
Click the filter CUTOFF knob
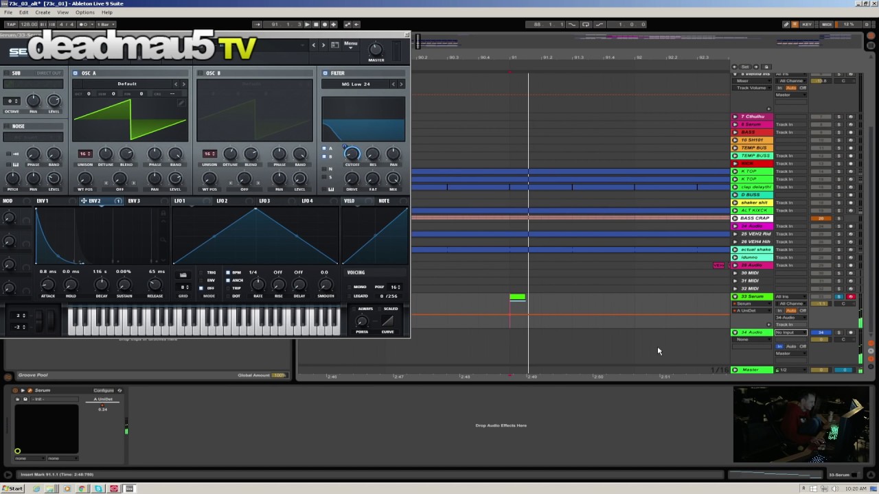coord(352,154)
